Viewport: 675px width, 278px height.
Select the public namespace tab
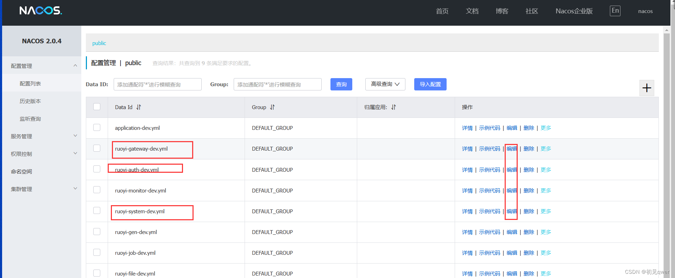(x=99, y=43)
